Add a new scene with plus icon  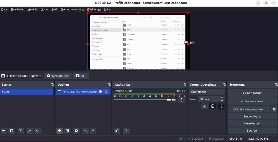point(4,131)
